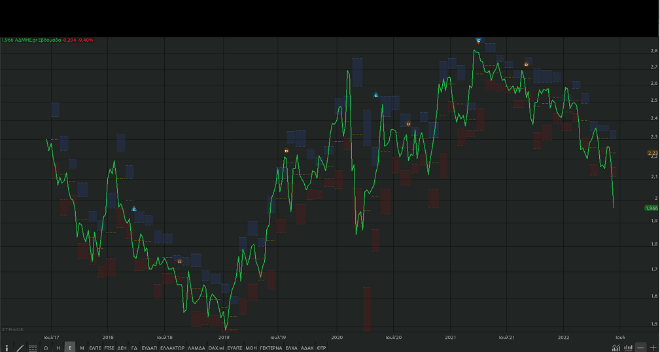Open the data table grid icon

pos(33,348)
